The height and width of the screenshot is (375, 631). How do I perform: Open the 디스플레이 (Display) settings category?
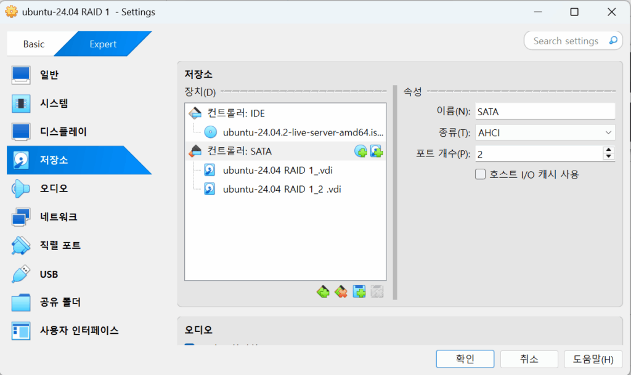[79, 132]
